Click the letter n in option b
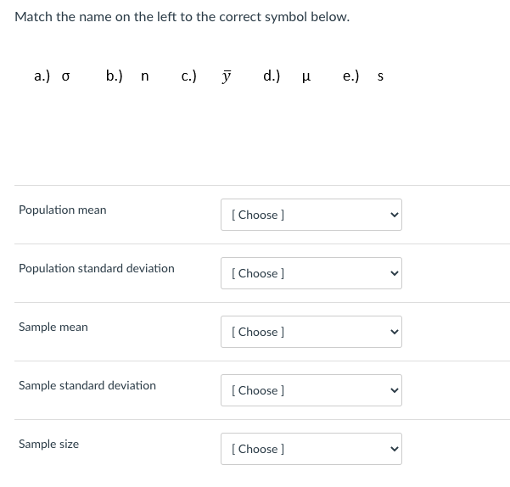This screenshot has height=487, width=510. click(145, 76)
